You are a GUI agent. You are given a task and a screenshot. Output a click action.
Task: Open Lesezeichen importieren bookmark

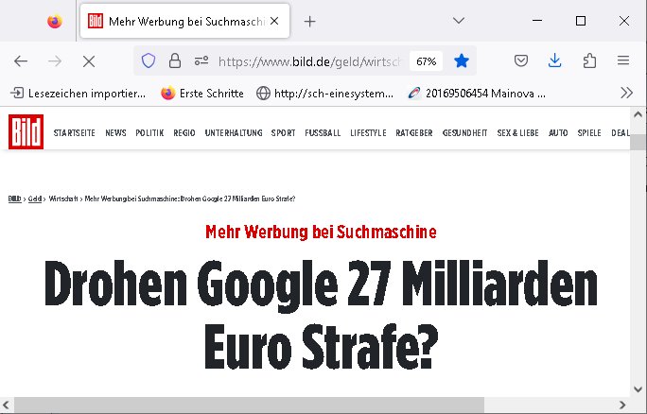pos(78,94)
